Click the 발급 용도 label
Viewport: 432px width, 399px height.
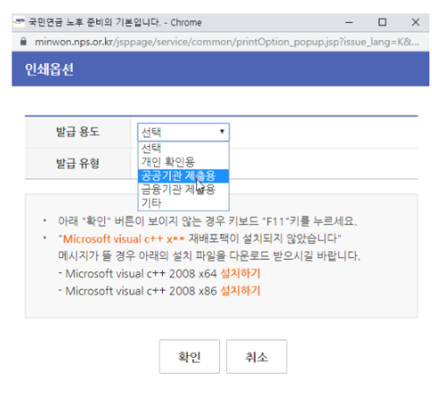(78, 132)
